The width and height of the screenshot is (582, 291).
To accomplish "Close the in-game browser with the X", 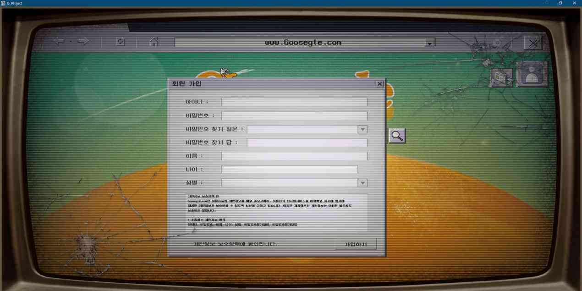I will (533, 43).
